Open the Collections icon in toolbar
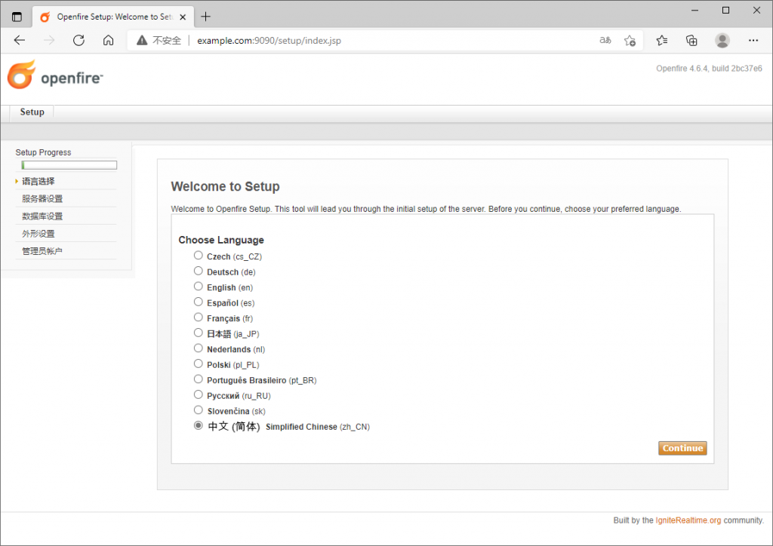Viewport: 773px width, 546px height. click(x=691, y=41)
